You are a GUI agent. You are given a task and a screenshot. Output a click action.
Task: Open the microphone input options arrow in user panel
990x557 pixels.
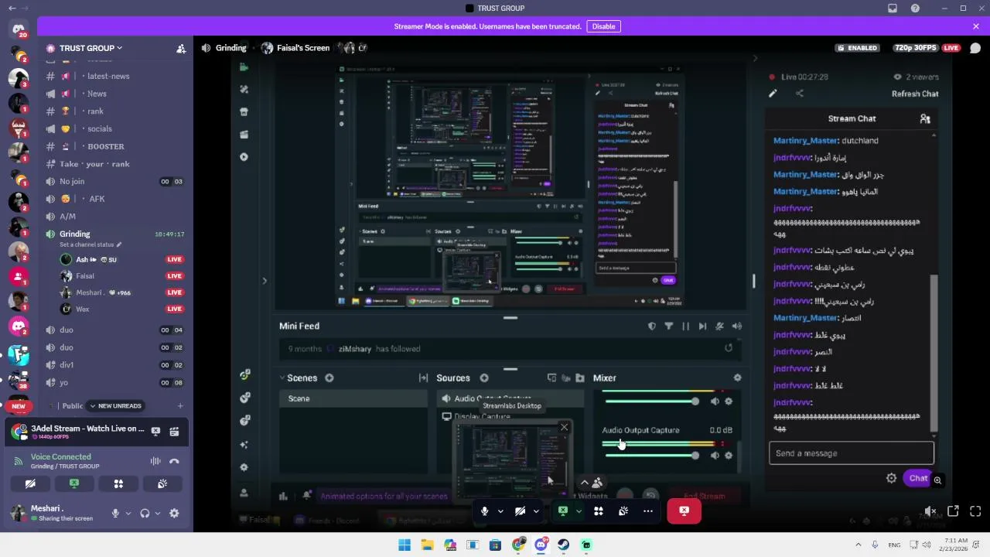pos(128,513)
